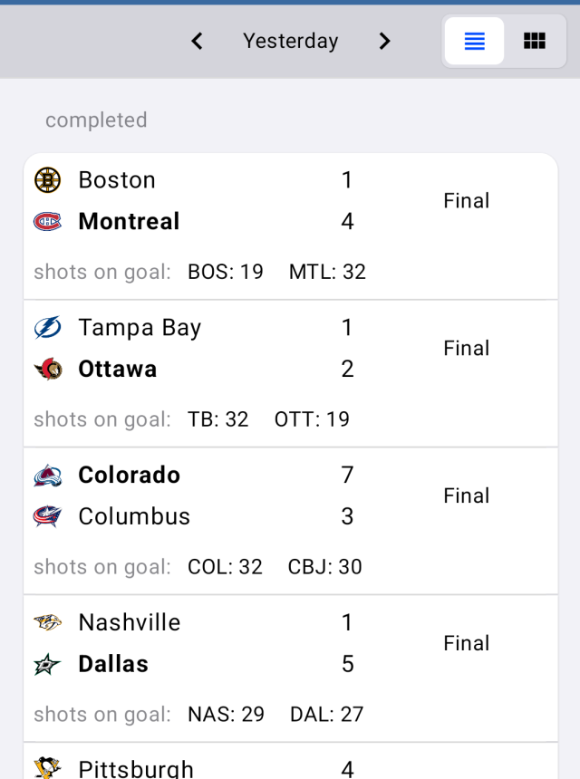Click the Pittsburgh Penguins team logo
This screenshot has height=779, width=580.
47,768
